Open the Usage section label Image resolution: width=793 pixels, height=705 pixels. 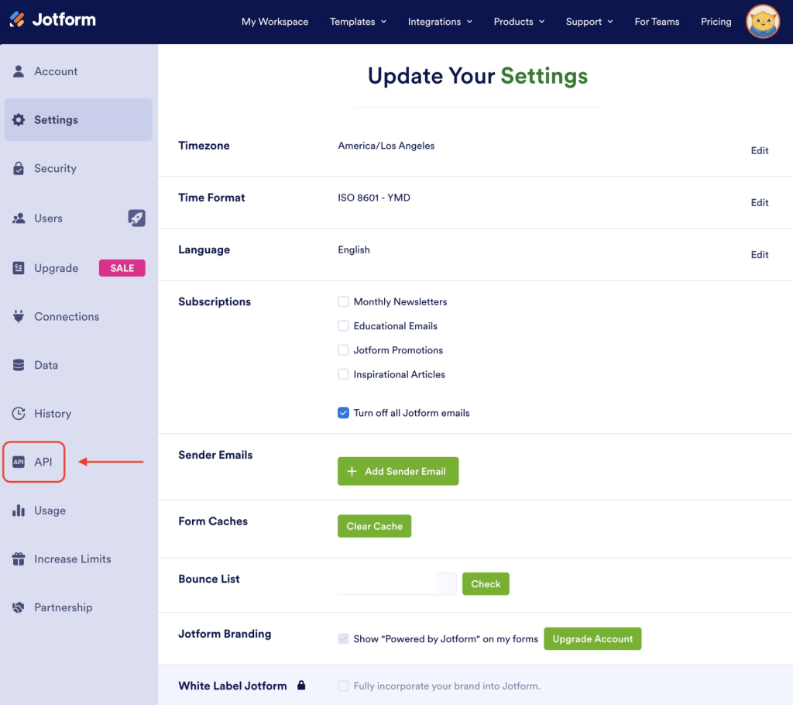50,511
